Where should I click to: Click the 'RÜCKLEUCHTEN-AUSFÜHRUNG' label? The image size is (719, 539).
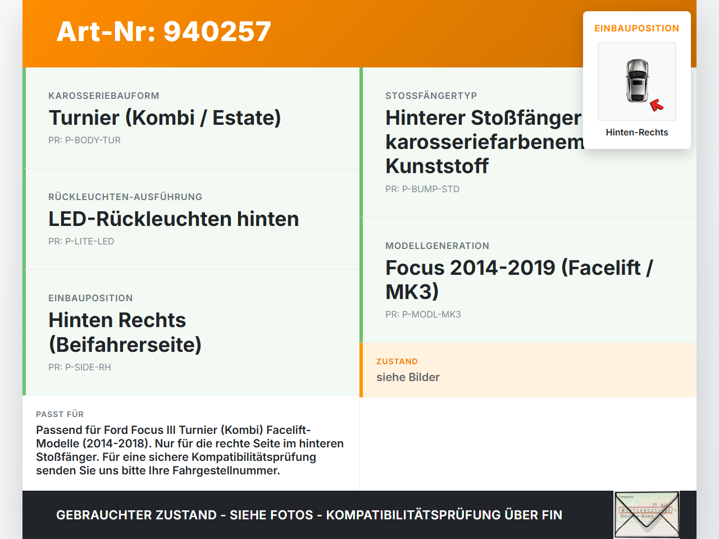pyautogui.click(x=125, y=197)
